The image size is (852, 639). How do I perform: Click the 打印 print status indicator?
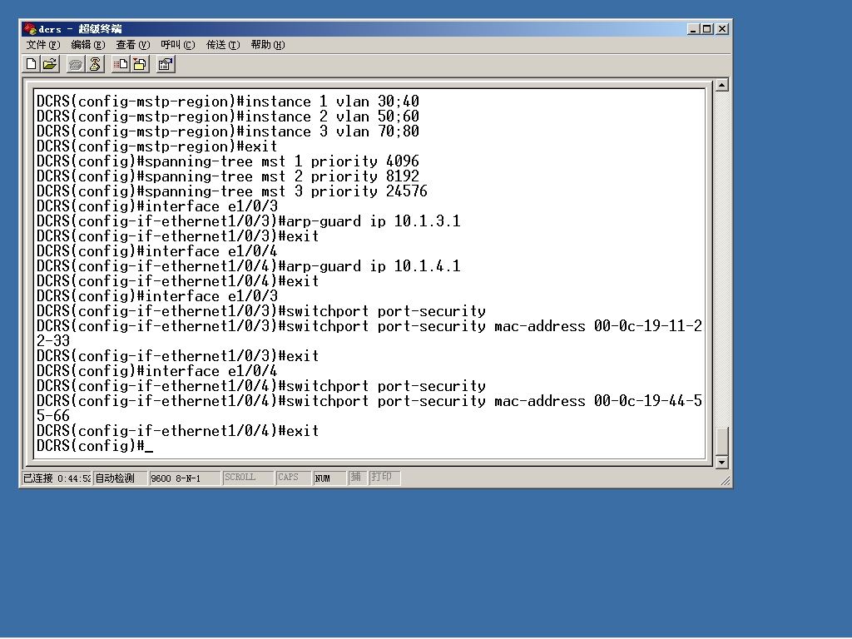coord(384,478)
